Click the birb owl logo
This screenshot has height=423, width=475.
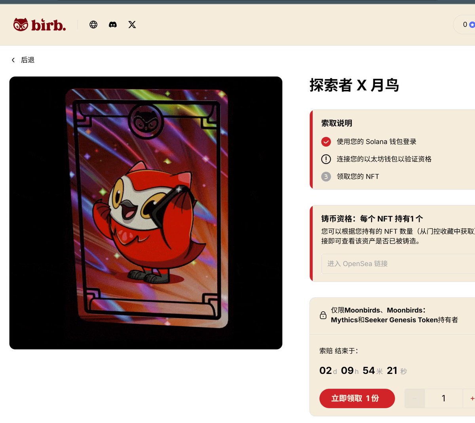21,25
